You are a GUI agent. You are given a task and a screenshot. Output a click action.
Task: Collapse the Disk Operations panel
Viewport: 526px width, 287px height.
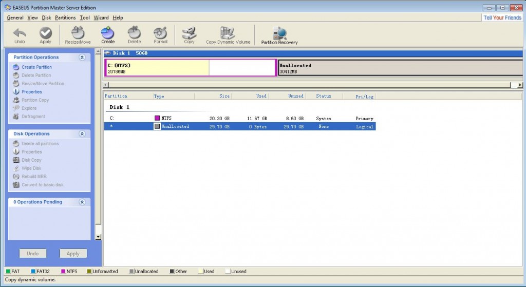[x=82, y=134]
